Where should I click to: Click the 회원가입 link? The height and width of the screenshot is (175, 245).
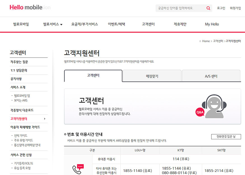(235, 8)
